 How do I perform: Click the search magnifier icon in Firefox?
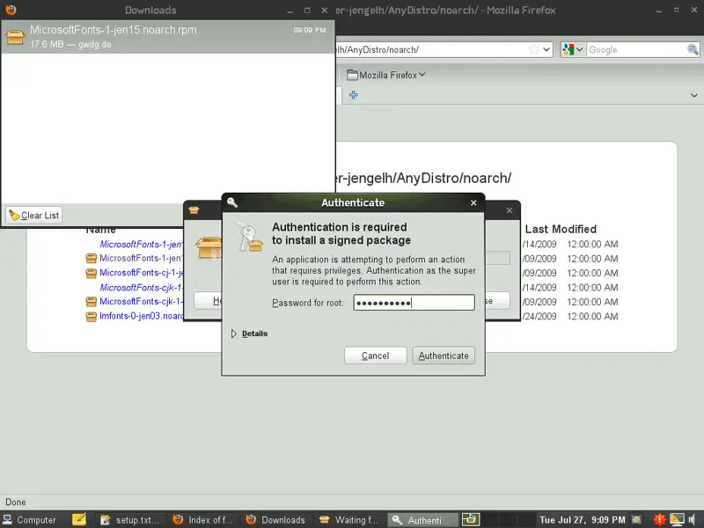pyautogui.click(x=693, y=50)
